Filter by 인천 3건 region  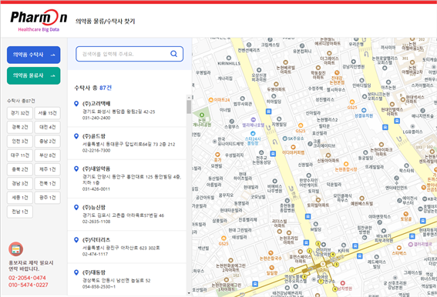pos(20,141)
